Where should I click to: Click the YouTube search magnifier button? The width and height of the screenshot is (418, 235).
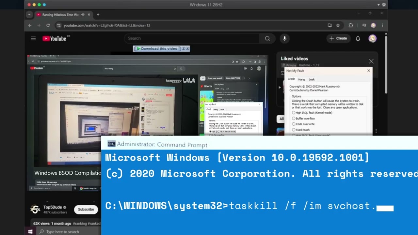[267, 39]
